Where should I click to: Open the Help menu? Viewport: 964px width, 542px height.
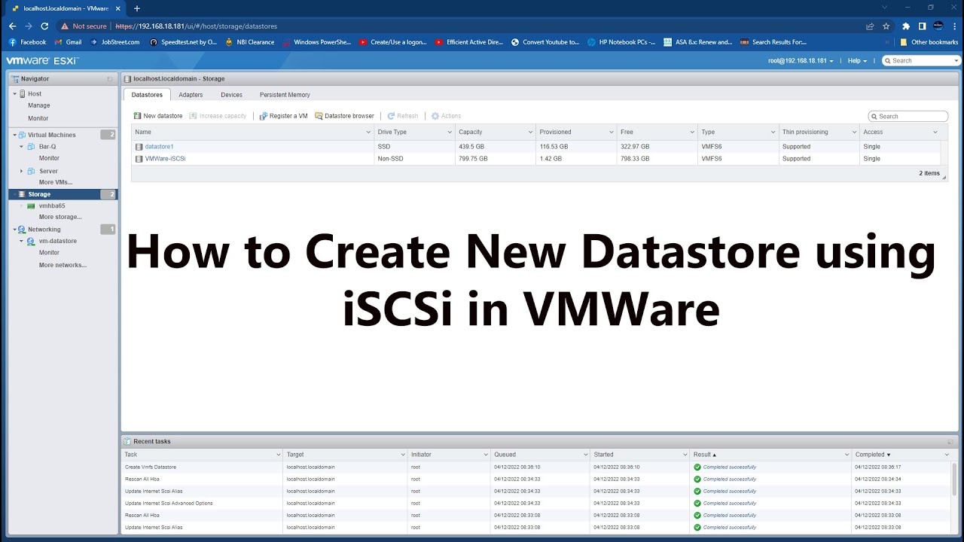857,60
